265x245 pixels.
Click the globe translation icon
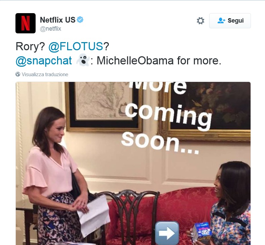(x=18, y=74)
